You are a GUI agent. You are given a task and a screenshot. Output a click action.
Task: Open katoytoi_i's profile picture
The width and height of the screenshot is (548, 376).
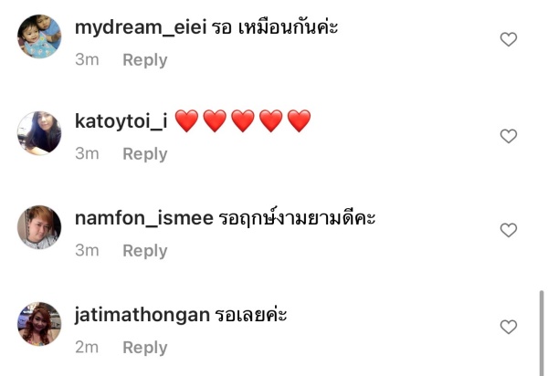[39, 133]
